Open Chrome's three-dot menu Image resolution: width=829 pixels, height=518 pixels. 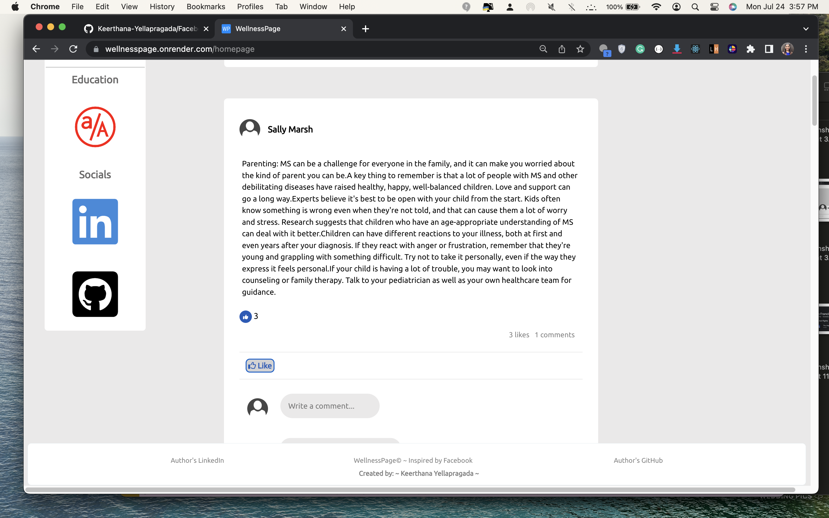pyautogui.click(x=806, y=49)
